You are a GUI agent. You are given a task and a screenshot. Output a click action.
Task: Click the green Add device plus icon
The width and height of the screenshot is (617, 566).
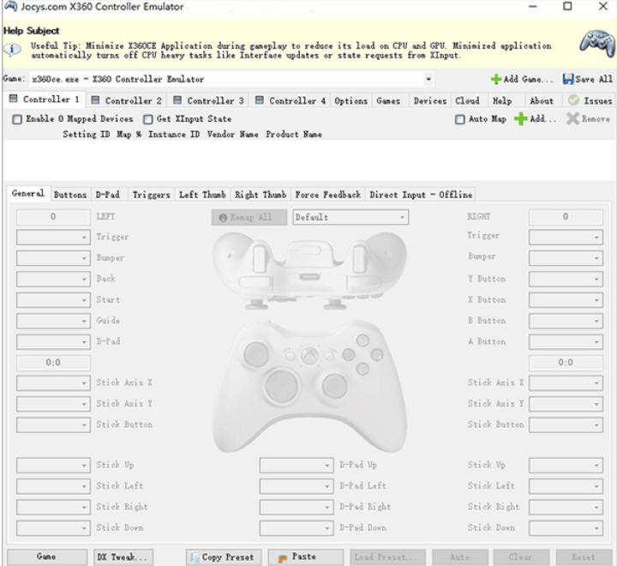[520, 119]
